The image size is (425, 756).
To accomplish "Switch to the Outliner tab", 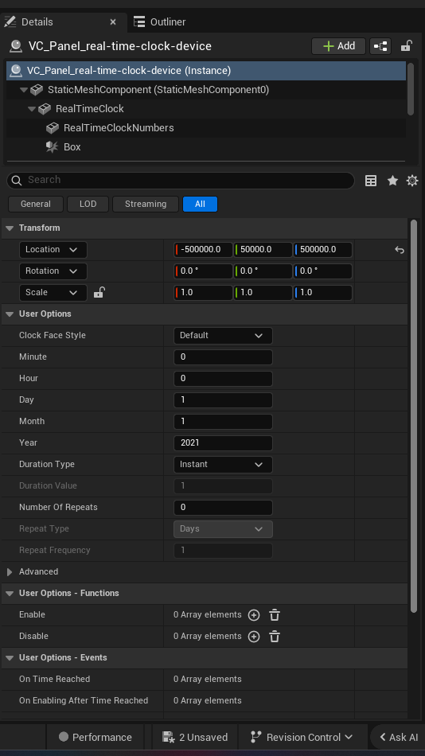I will click(159, 22).
